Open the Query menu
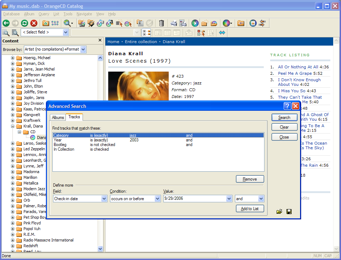 click(44, 14)
